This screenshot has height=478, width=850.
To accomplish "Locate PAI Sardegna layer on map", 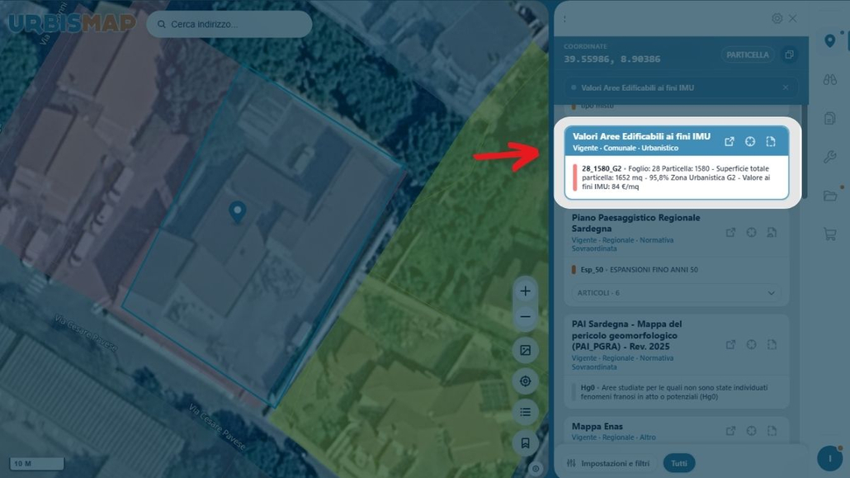I will (751, 344).
